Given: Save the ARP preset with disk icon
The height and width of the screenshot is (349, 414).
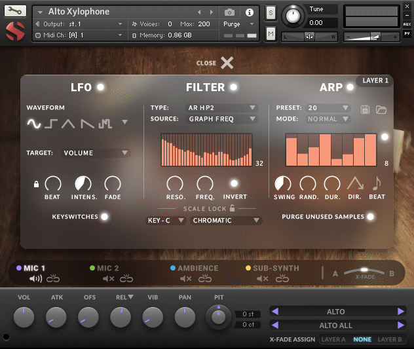Looking at the screenshot, I should 365,109.
